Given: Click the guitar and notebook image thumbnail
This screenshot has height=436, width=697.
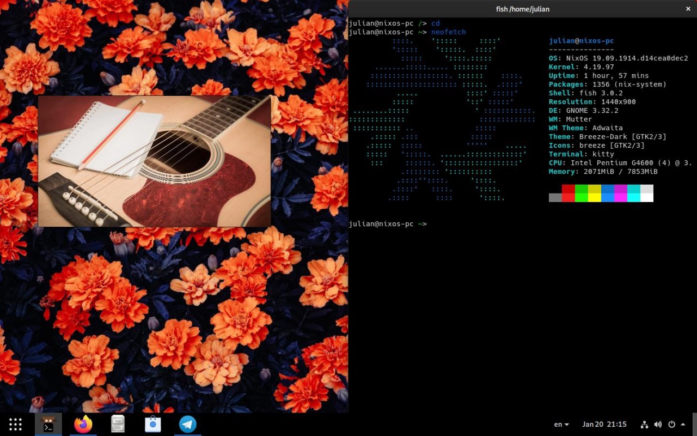Looking at the screenshot, I should (x=154, y=161).
